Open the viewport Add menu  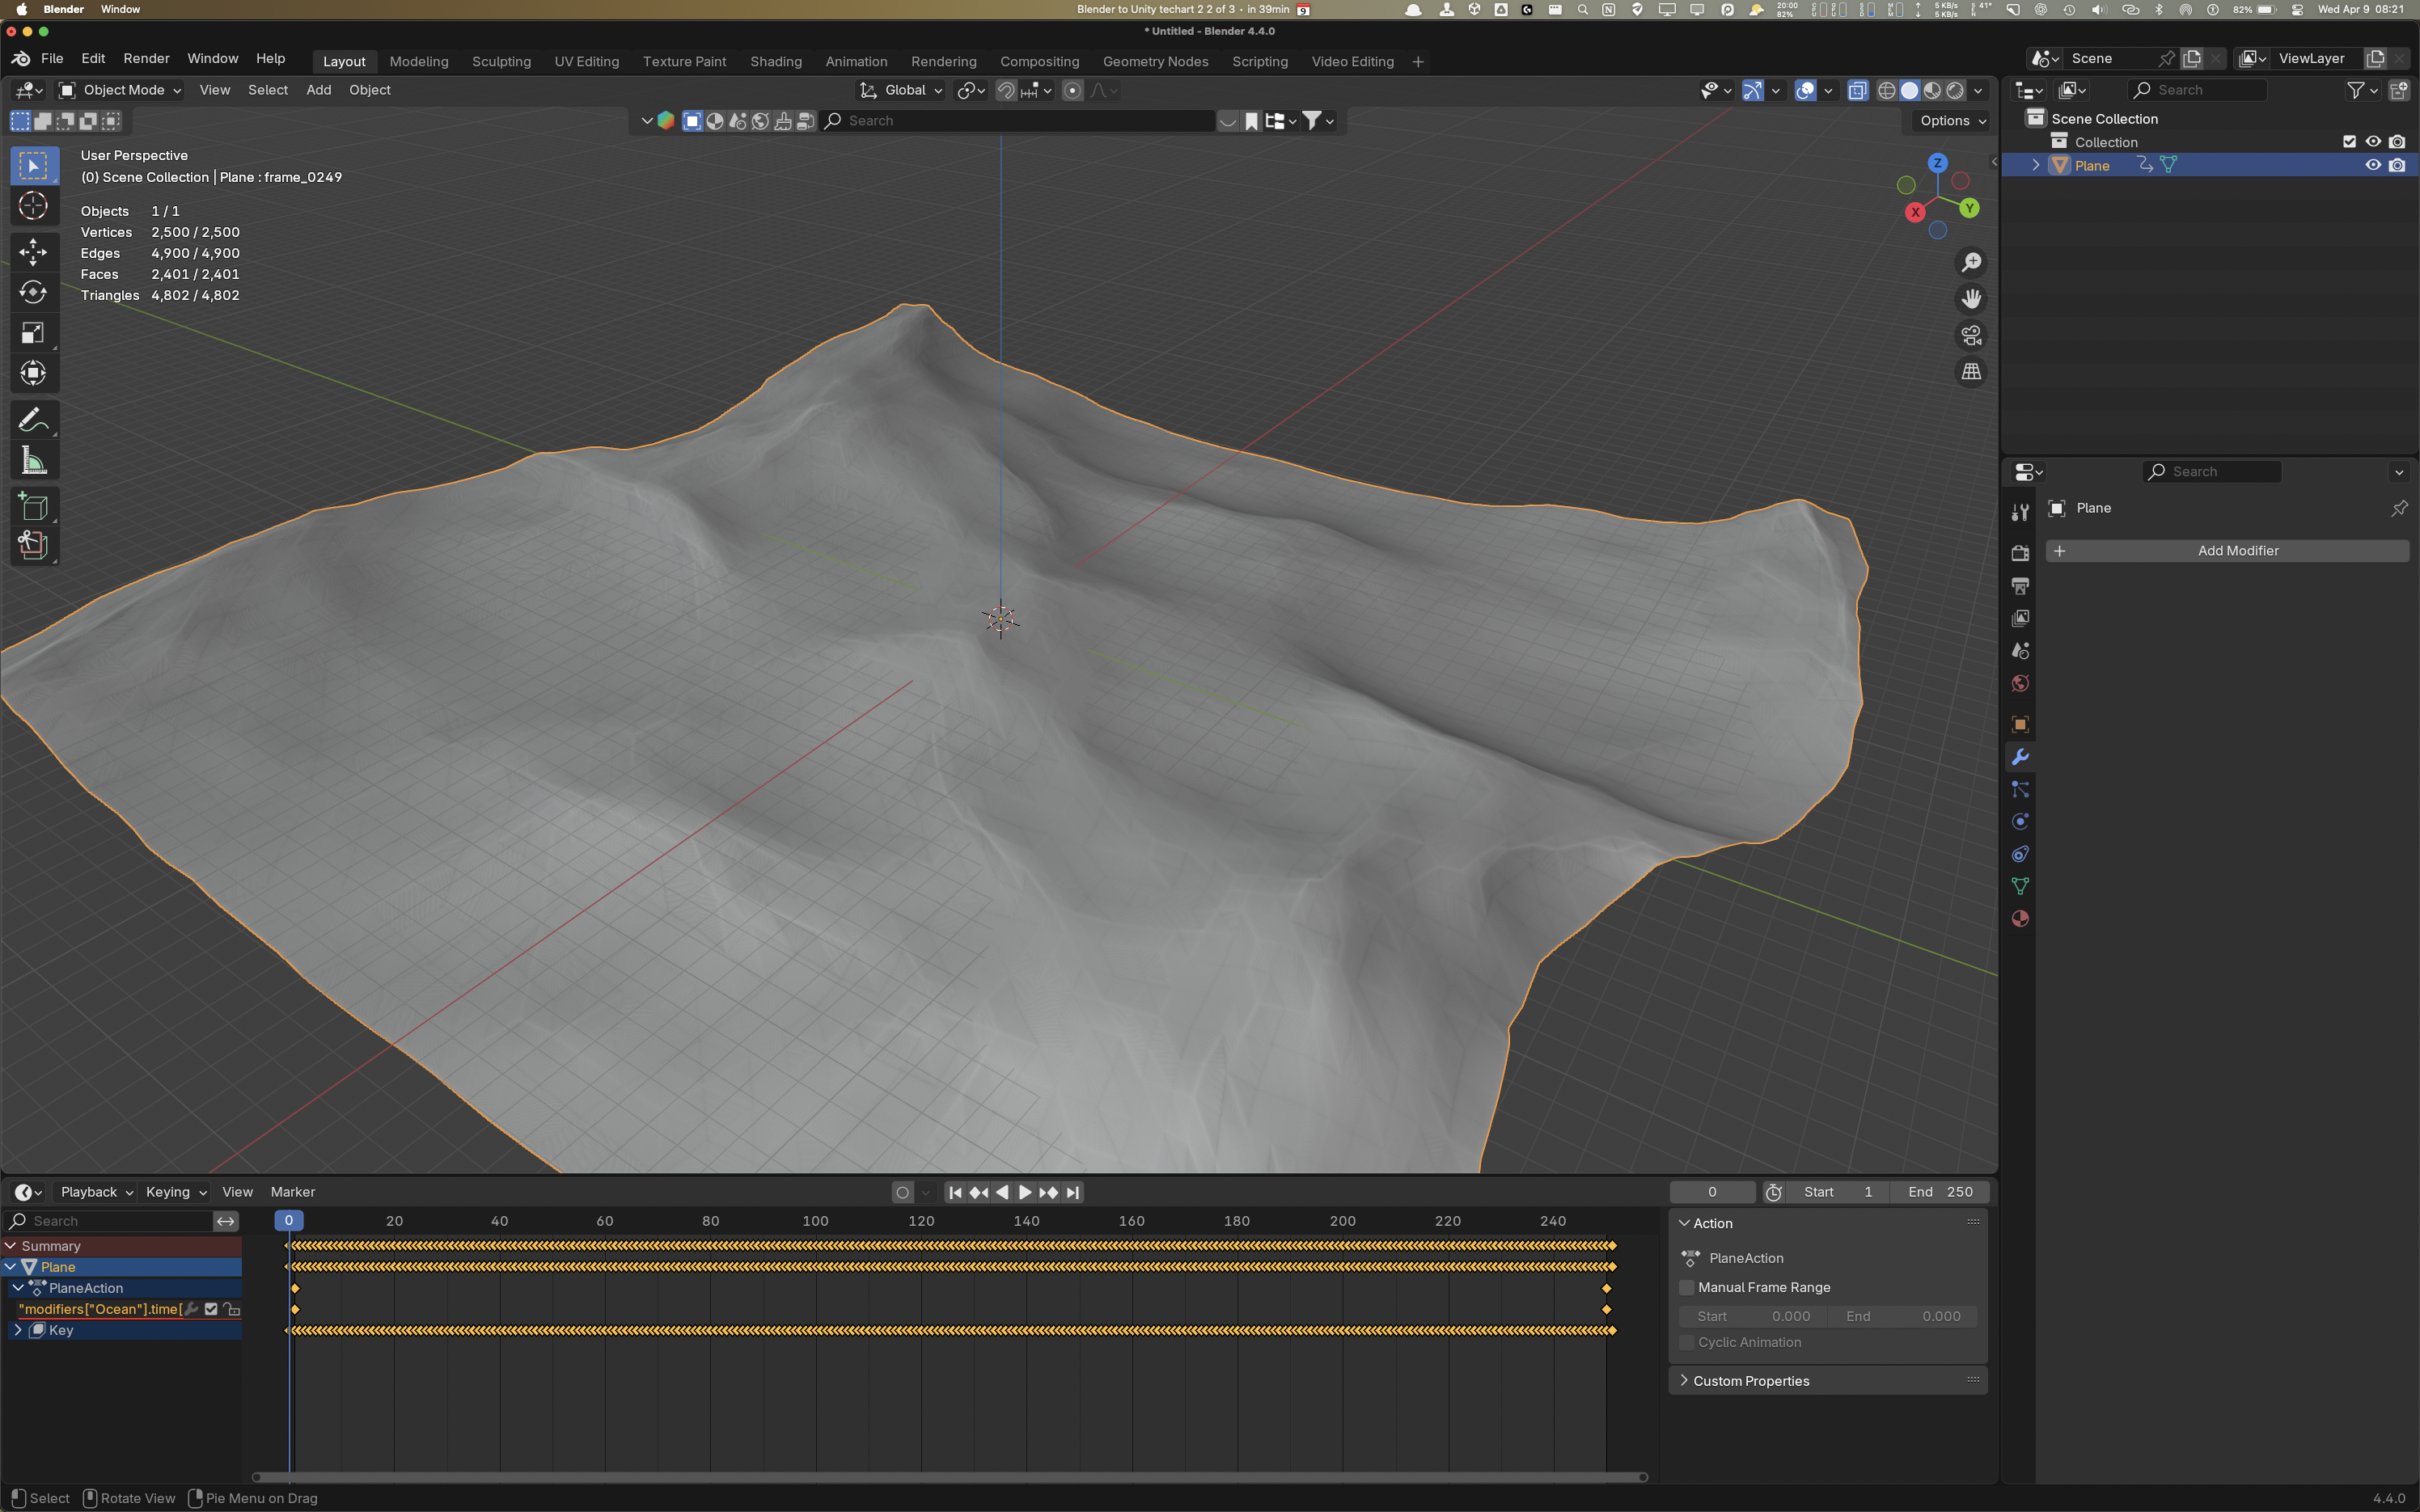(x=318, y=90)
